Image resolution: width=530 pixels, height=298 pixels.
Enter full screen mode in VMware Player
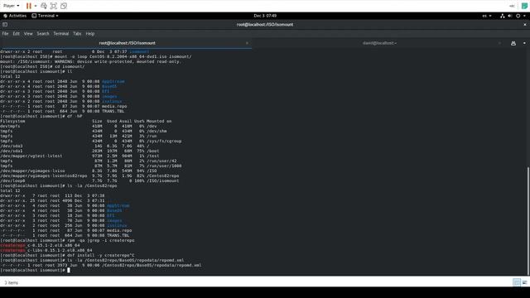53,6
